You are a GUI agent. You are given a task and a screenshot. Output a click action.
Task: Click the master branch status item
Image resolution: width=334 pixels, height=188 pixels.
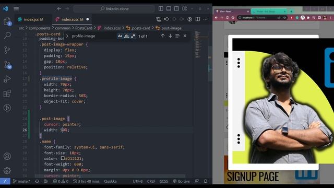(21, 181)
